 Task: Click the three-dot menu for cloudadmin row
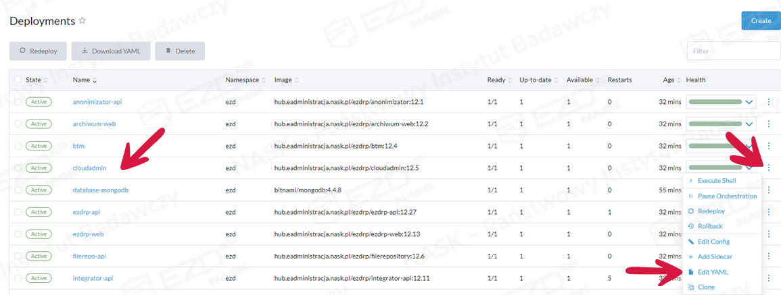tap(769, 167)
